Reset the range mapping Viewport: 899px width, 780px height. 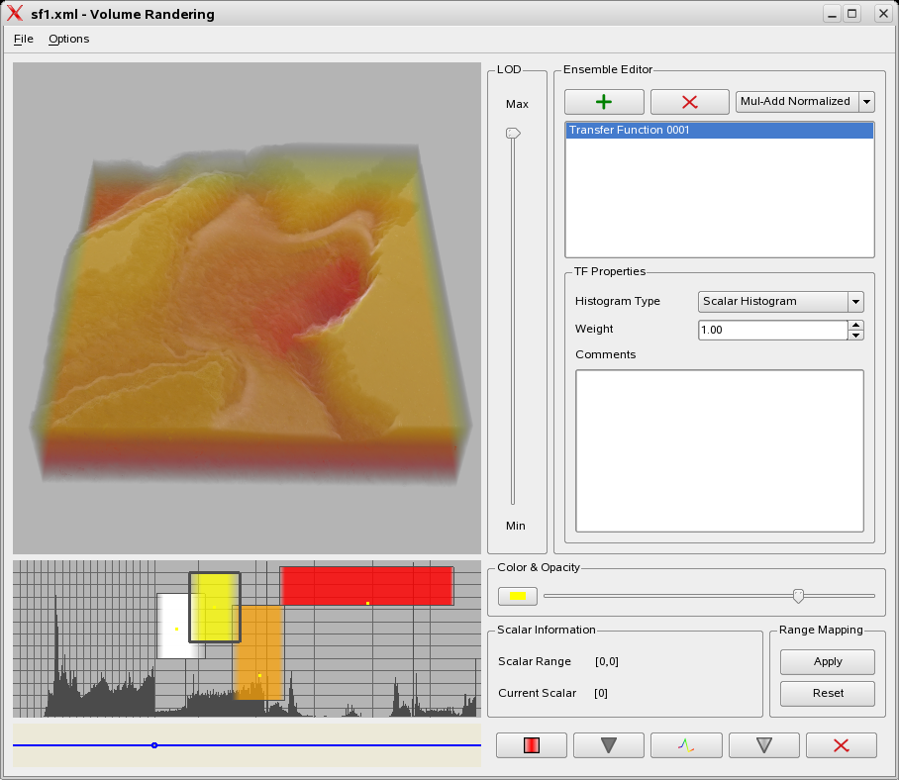(828, 694)
